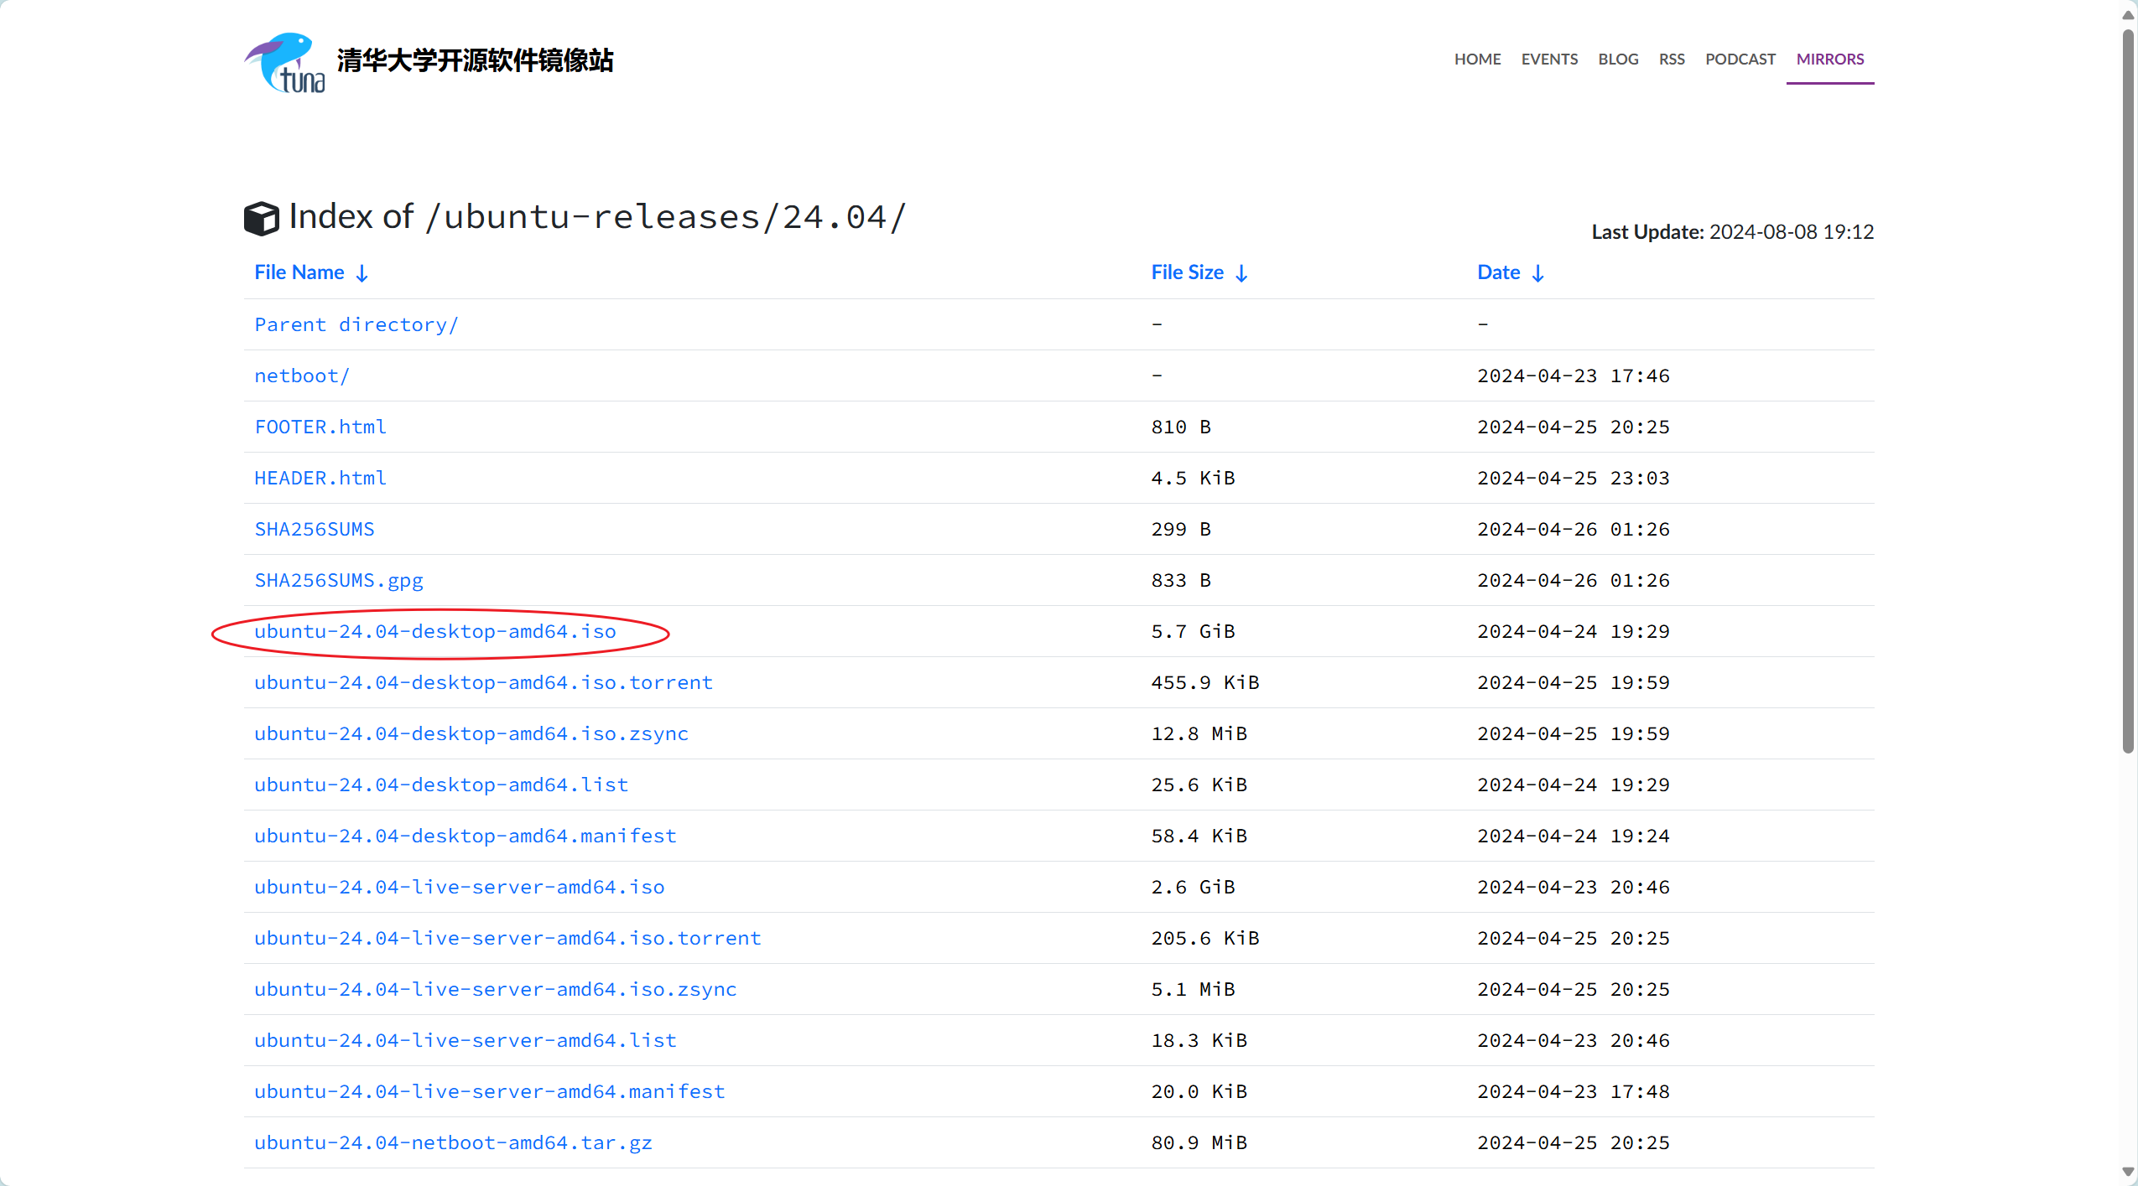Open the SHA256SUMS file

(x=315, y=529)
